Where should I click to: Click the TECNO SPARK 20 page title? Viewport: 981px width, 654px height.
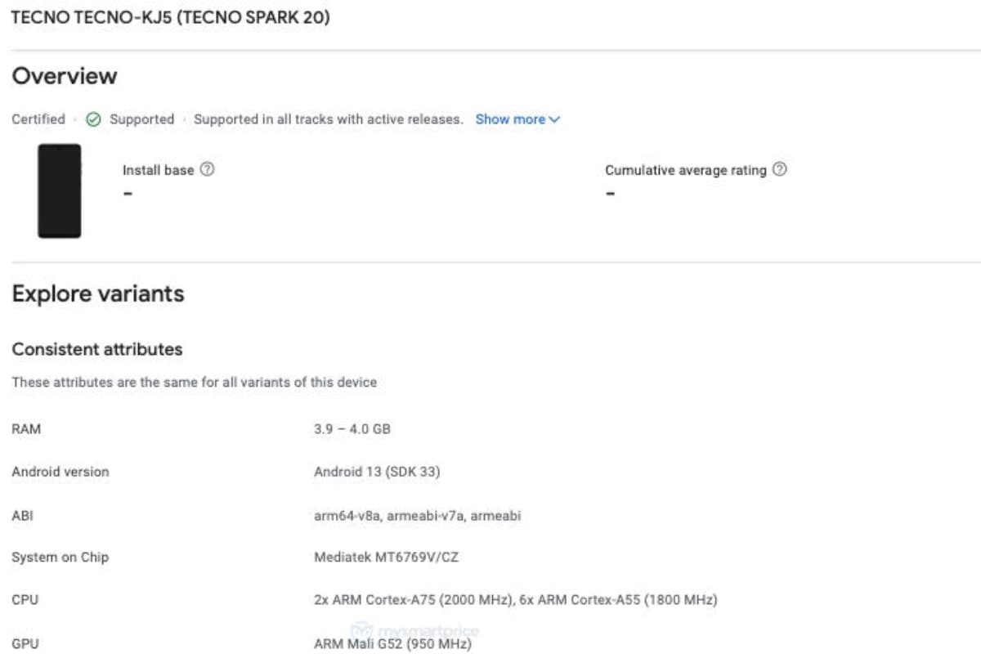click(171, 17)
